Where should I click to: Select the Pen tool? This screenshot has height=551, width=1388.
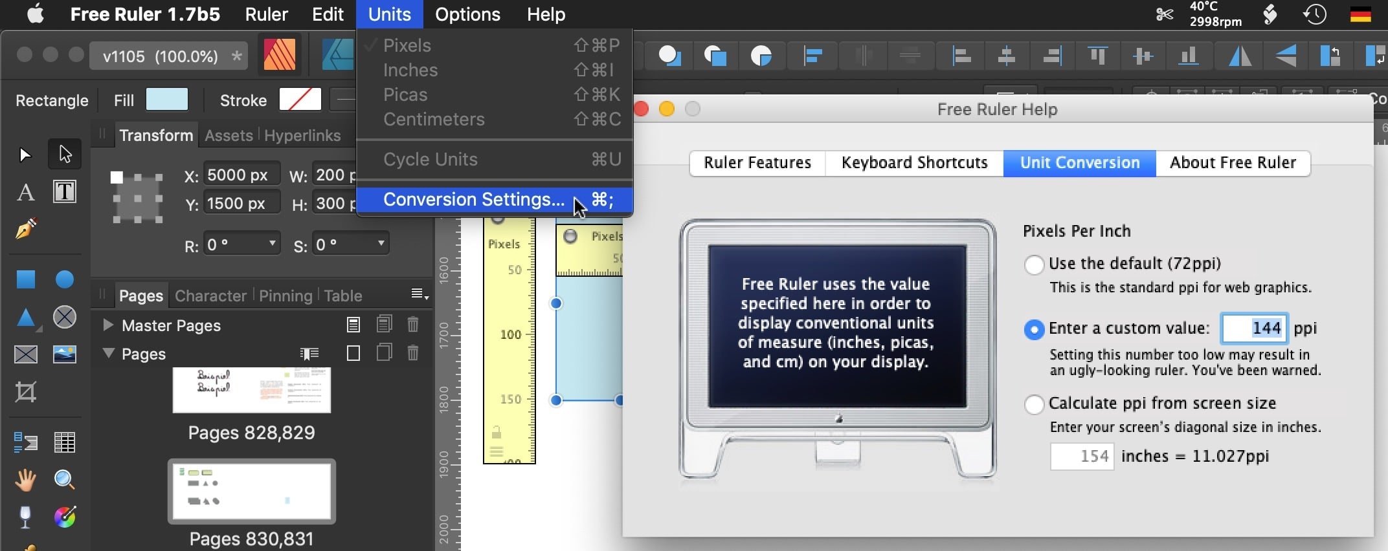tap(26, 229)
